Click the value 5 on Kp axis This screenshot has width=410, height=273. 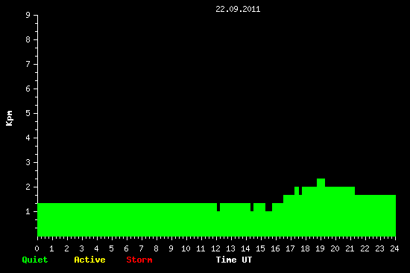point(28,113)
